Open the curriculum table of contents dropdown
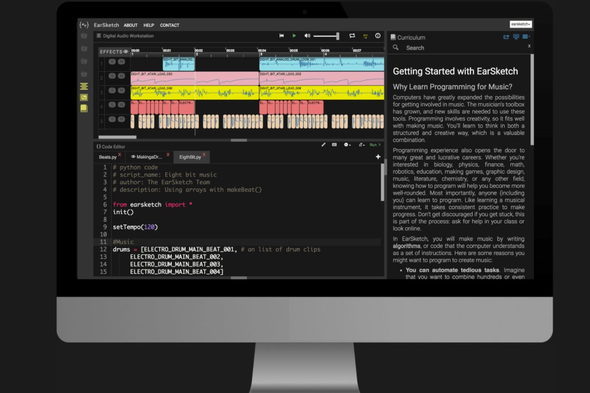 click(x=526, y=37)
